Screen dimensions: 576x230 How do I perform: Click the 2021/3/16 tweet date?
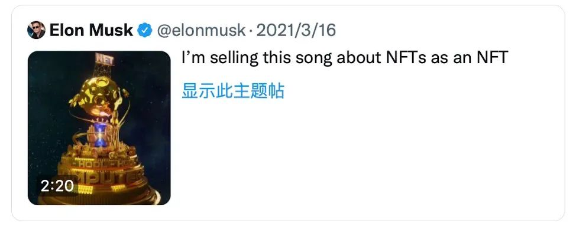[296, 30]
